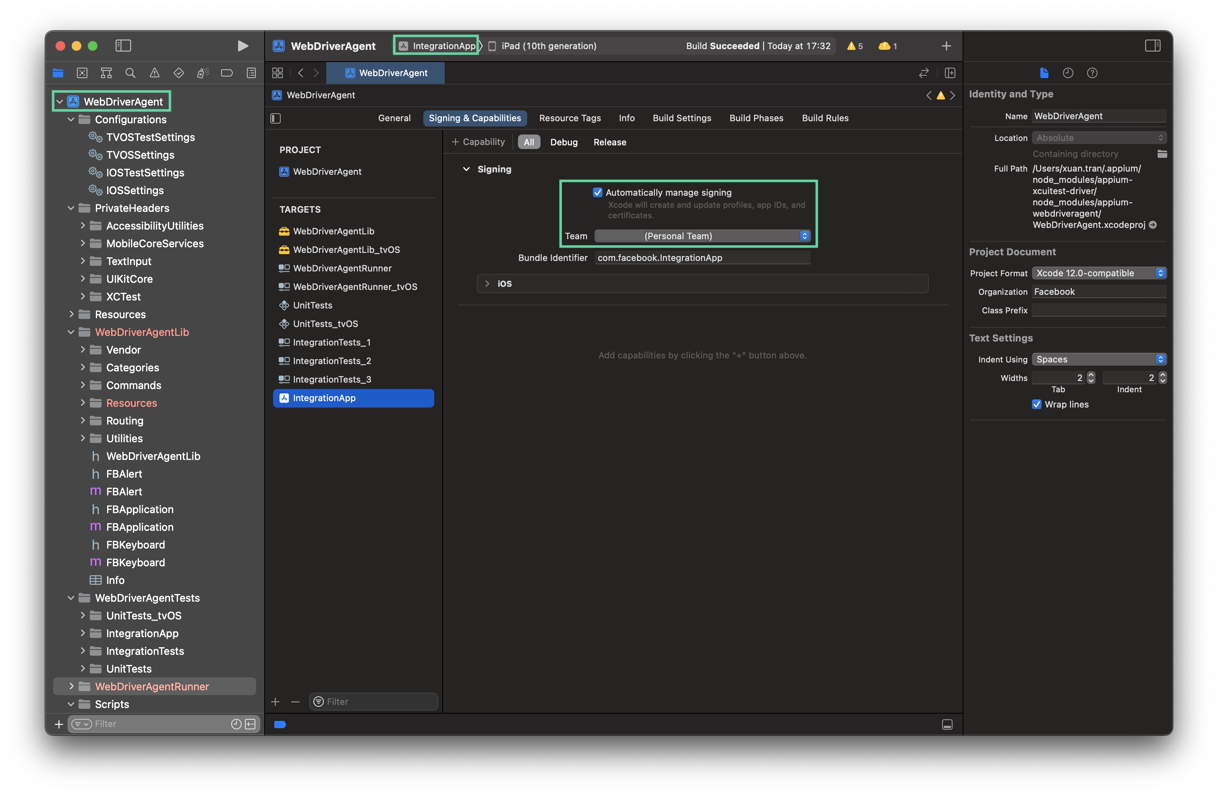Select the WebDriverAgentRunner target
The height and width of the screenshot is (795, 1218).
click(342, 268)
